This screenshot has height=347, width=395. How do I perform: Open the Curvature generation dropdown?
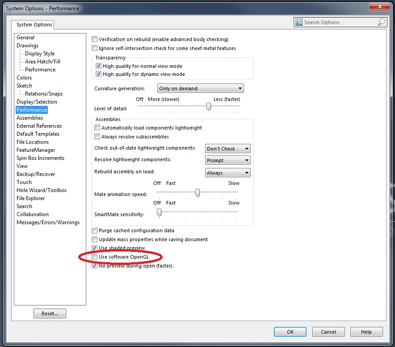[x=201, y=88]
